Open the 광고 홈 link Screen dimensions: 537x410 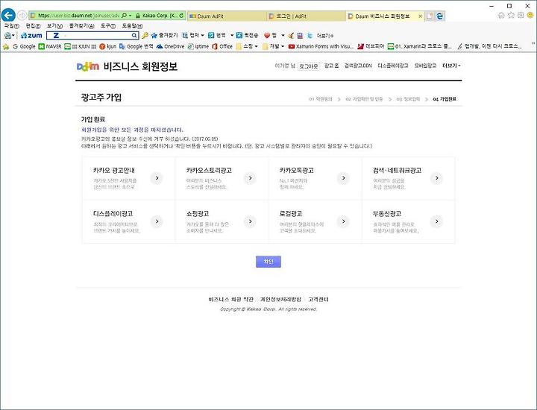[331, 66]
